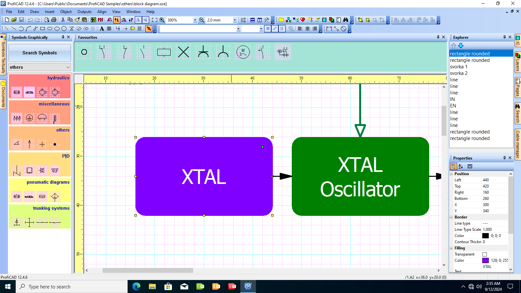Open the Outputs menu
This screenshot has height=293, width=521.
click(x=84, y=11)
